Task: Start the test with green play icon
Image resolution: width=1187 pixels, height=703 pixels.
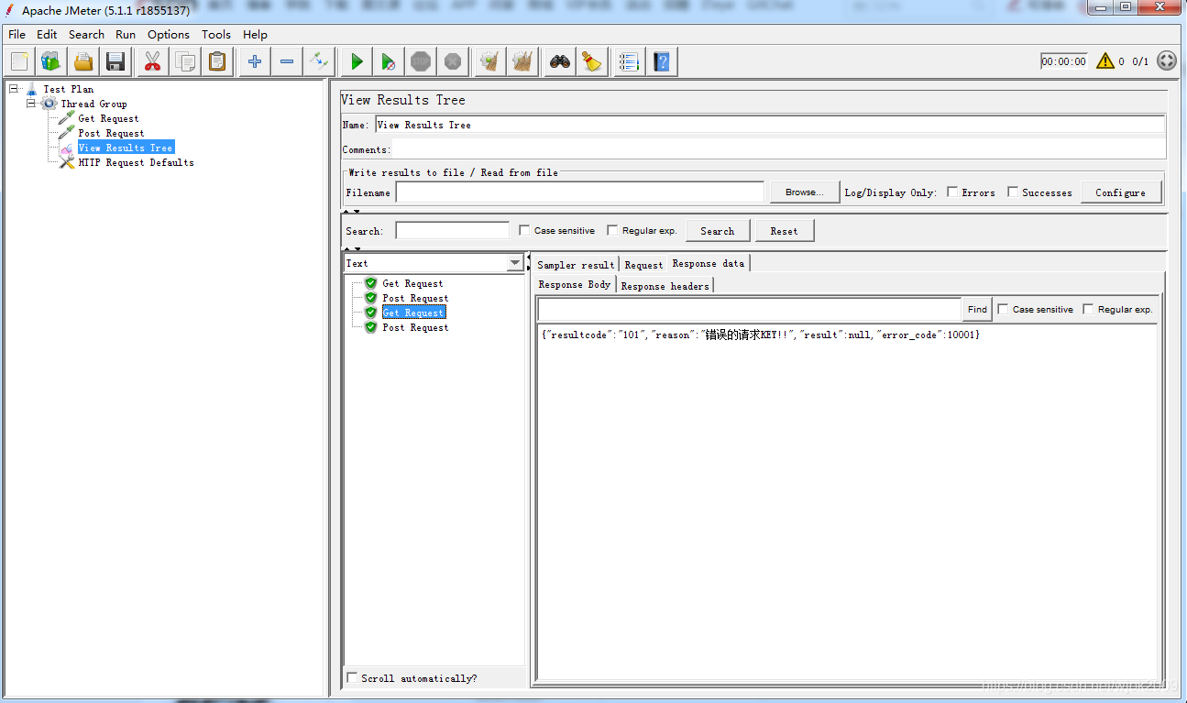Action: tap(357, 61)
